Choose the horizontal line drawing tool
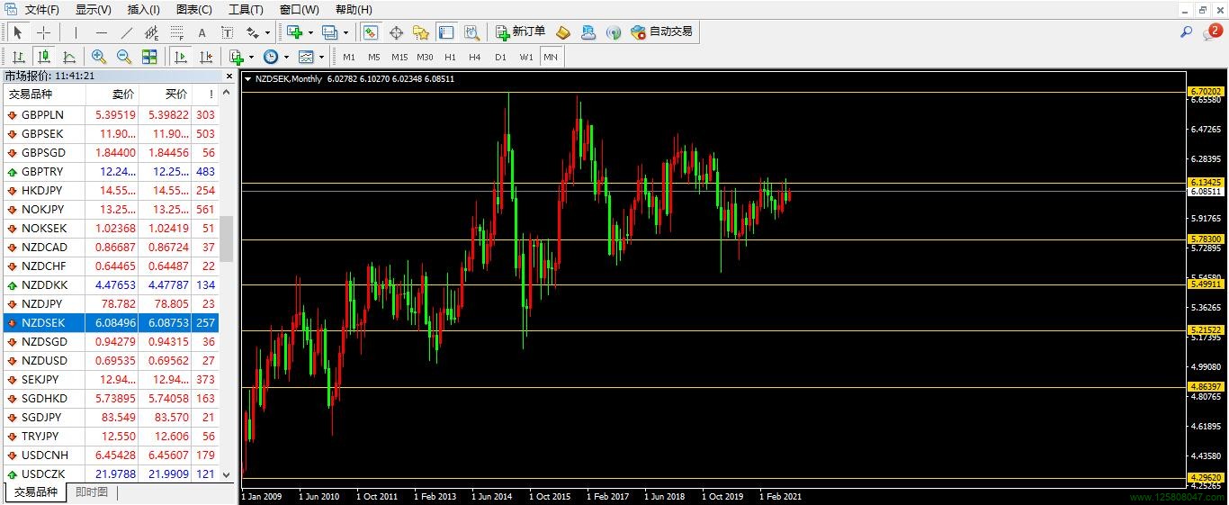The height and width of the screenshot is (505, 1229). coord(102,32)
